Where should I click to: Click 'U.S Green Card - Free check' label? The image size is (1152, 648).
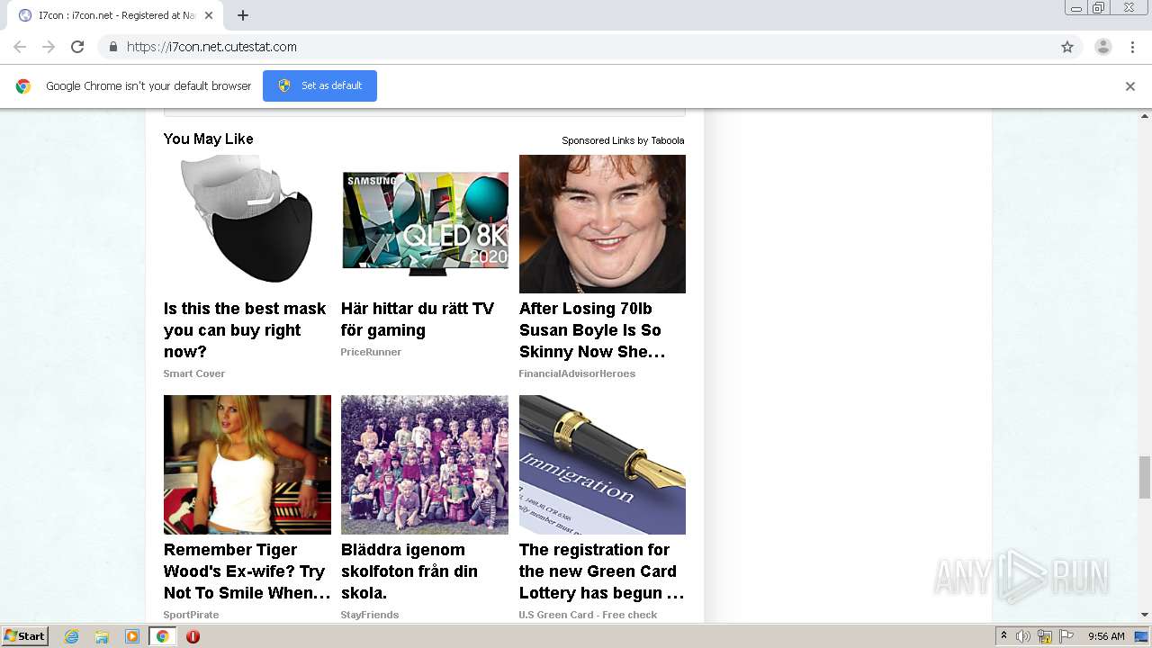tap(588, 615)
